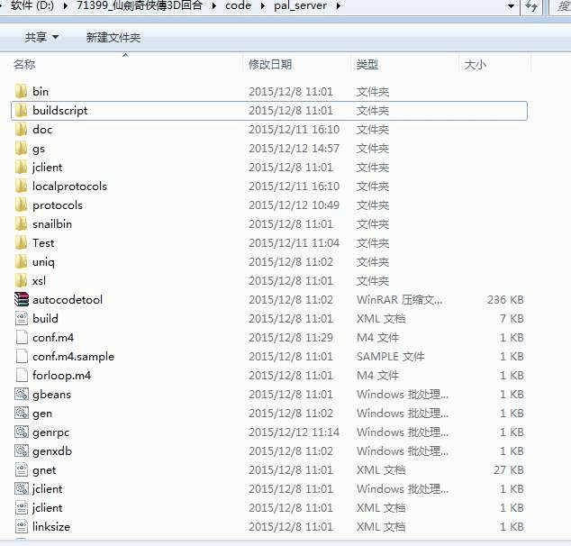This screenshot has width=571, height=546.
Task: Click the date 2015/12/12 10:49 of protocols
Action: click(x=294, y=205)
